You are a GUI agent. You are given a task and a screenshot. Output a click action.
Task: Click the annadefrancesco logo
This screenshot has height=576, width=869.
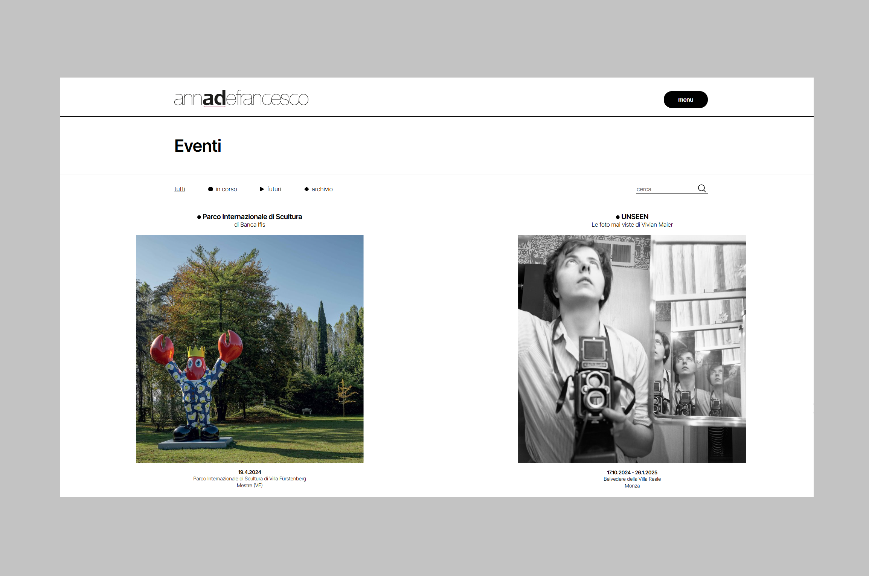(241, 98)
